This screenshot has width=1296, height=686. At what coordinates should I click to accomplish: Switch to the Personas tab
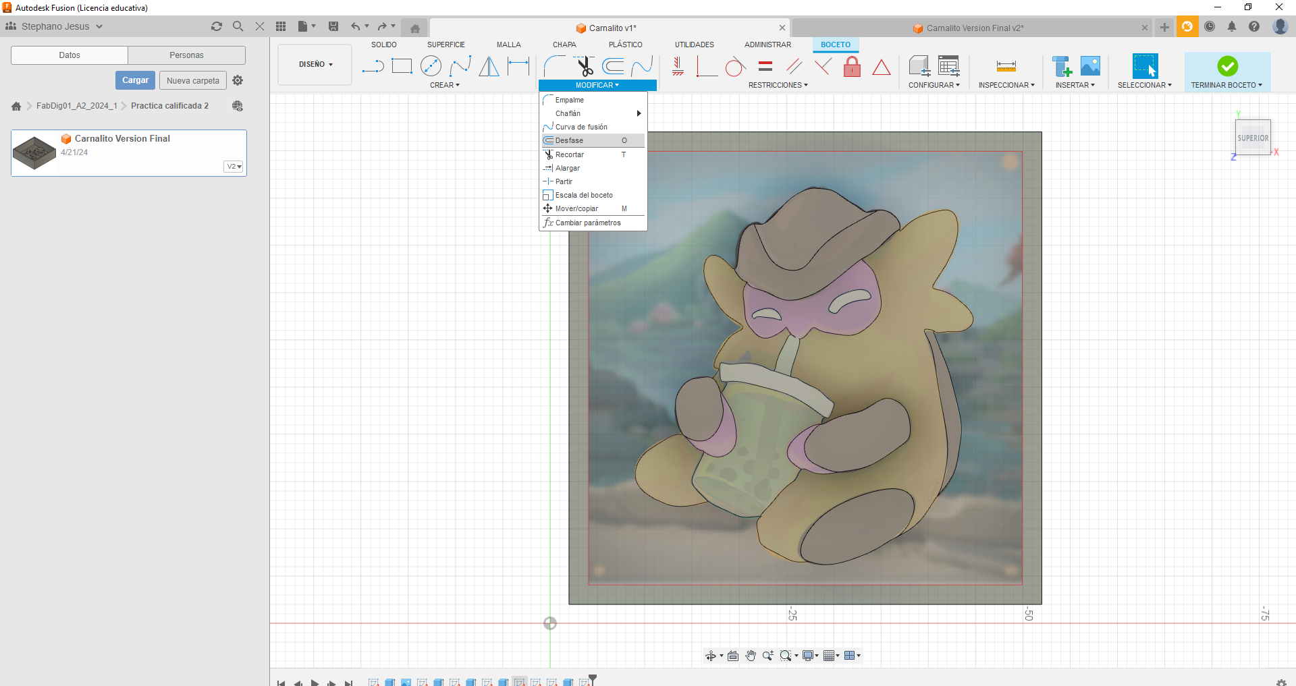point(186,55)
